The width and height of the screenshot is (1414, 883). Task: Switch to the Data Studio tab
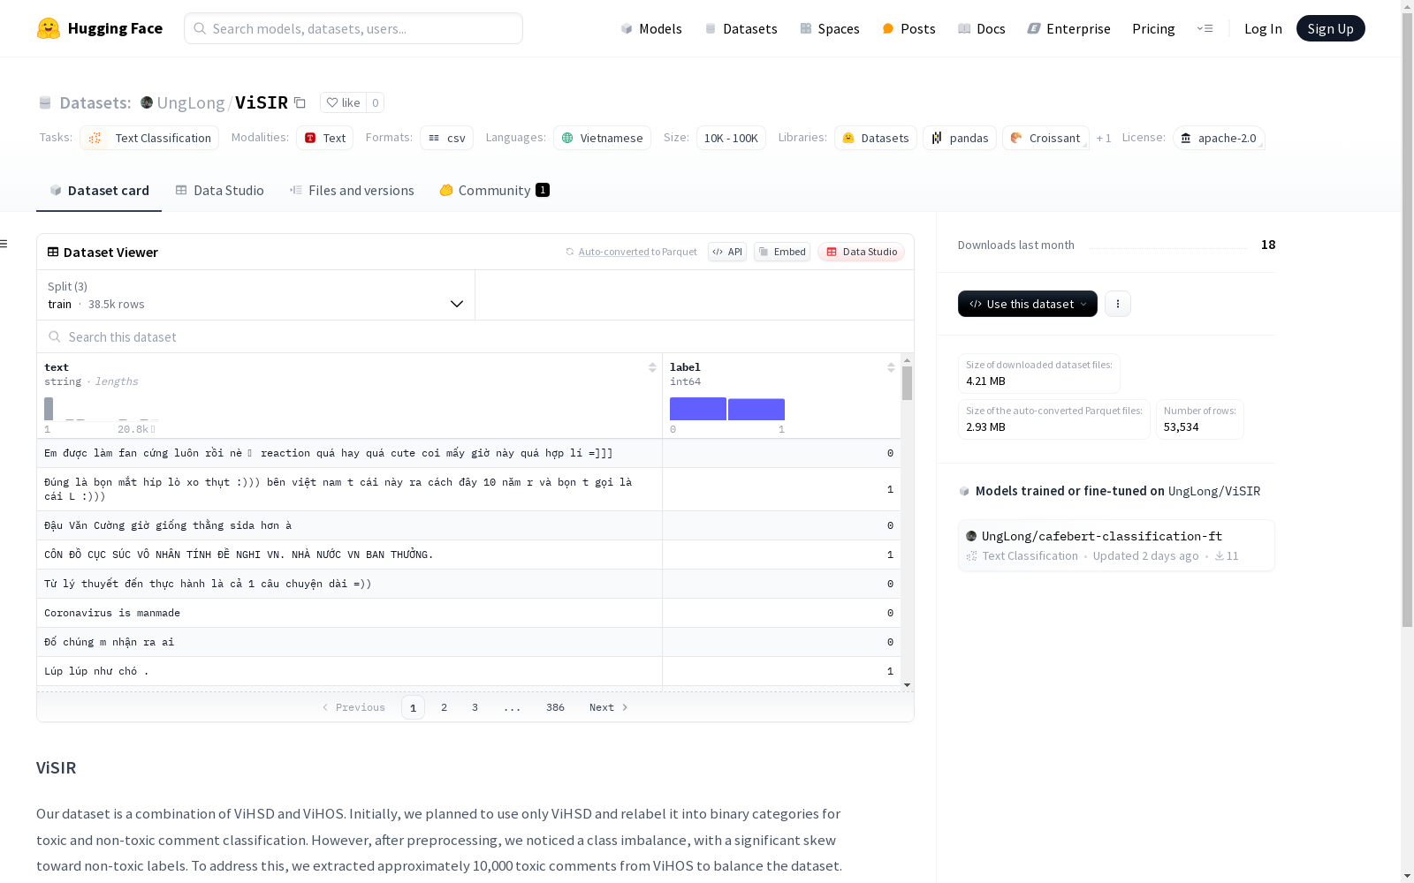(220, 191)
